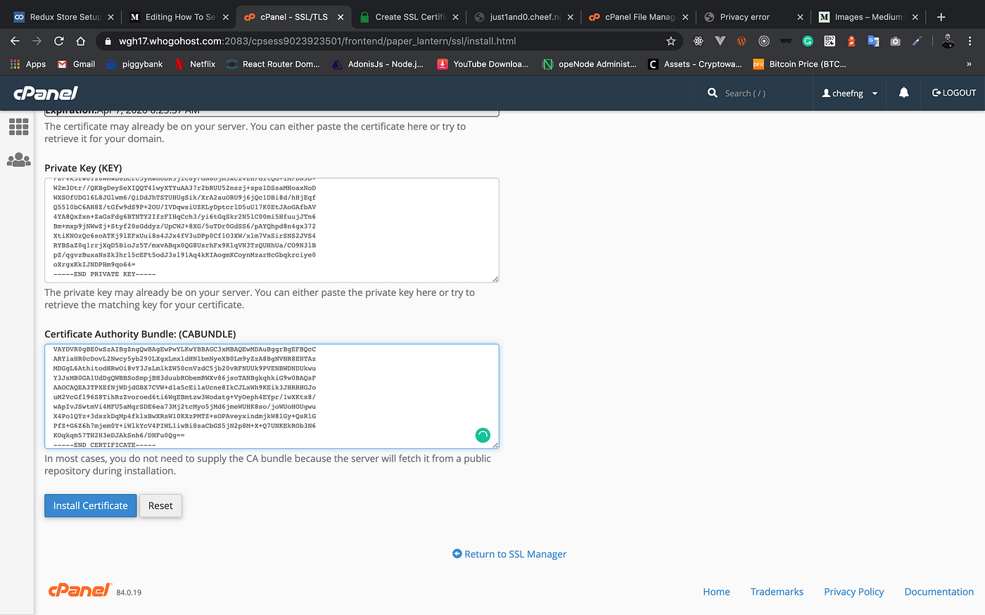
Task: Open the Apps bookmark
Action: [29, 64]
